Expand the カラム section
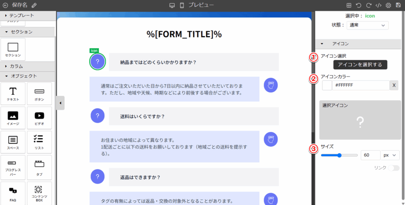This screenshot has width=405, height=205. [28, 66]
